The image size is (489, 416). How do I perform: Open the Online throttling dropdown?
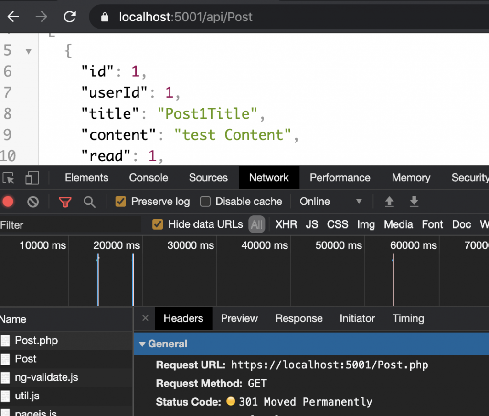(330, 202)
